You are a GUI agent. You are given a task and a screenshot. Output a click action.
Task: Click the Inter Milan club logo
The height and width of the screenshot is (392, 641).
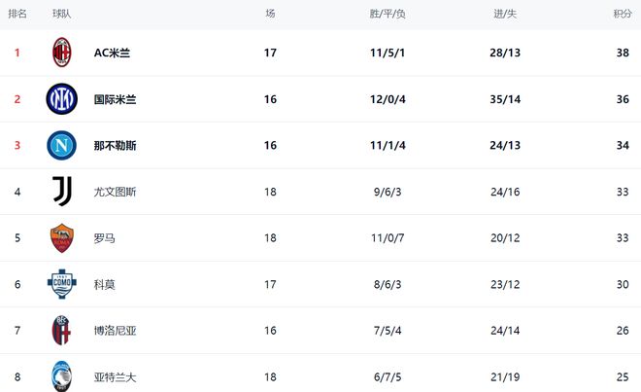click(61, 99)
